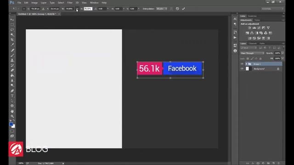Viewport: 294px width, 165px height.
Task: Hide the Group 1 layer with its eye icon
Action: [242, 64]
